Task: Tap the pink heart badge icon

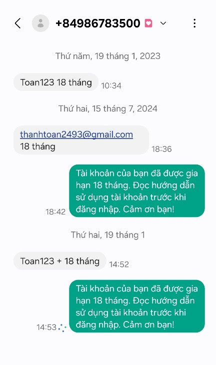Action: pyautogui.click(x=148, y=23)
